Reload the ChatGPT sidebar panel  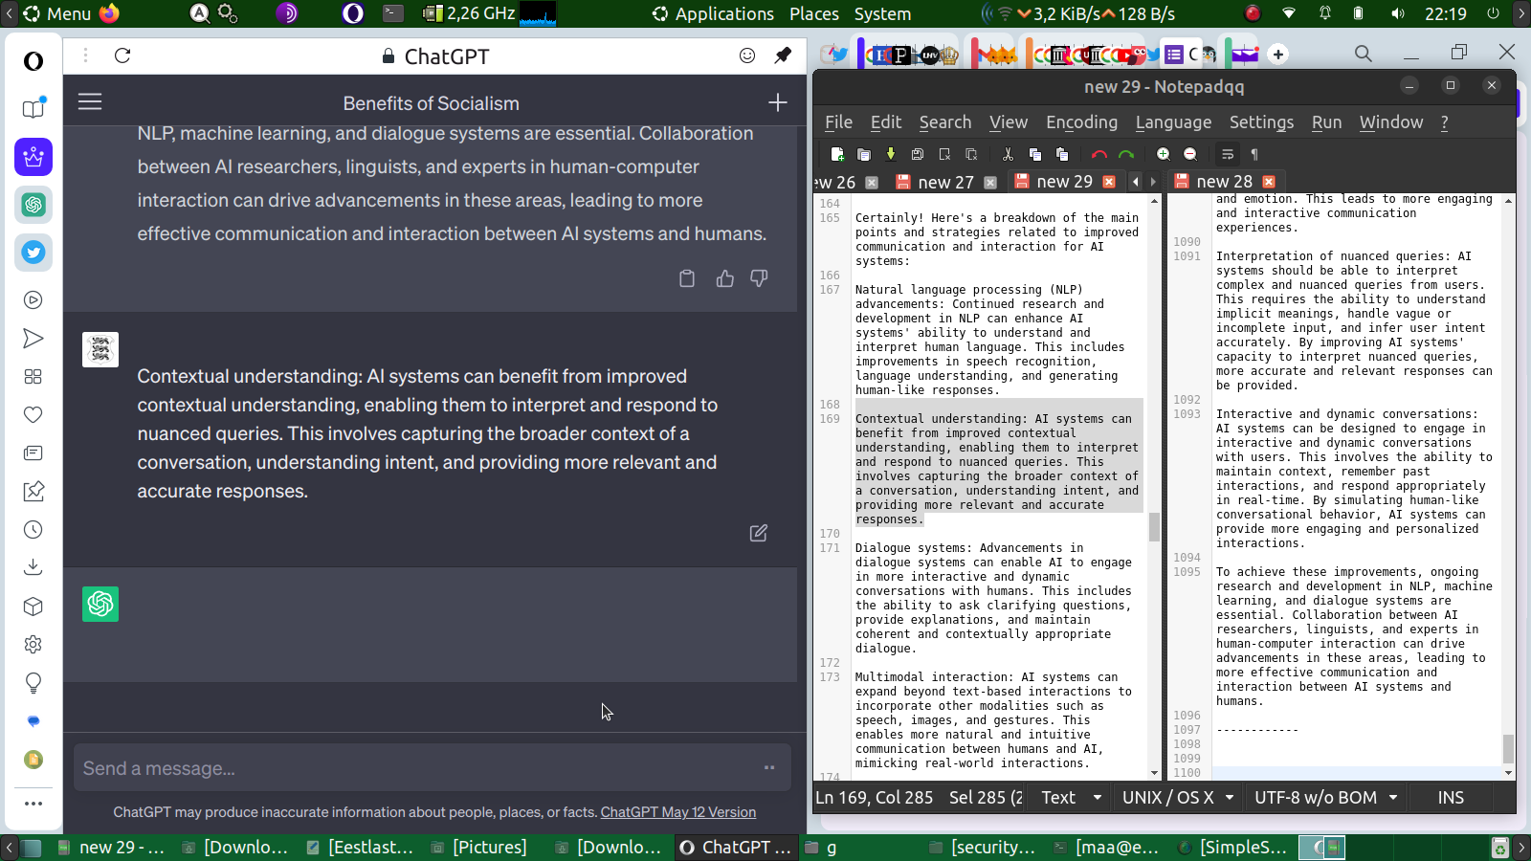(x=122, y=55)
